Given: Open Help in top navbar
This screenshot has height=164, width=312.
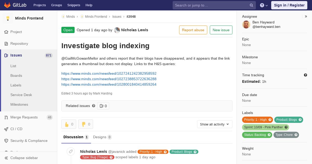Looking at the screenshot, I should [x=89, y=5].
